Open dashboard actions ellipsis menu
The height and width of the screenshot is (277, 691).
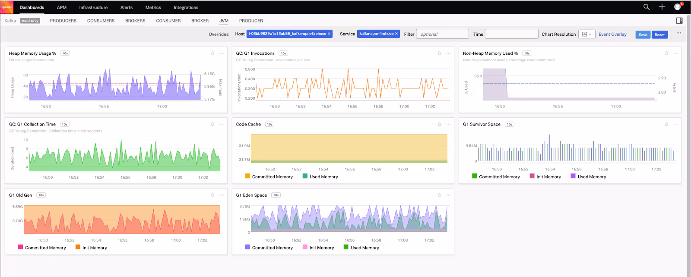point(678,33)
